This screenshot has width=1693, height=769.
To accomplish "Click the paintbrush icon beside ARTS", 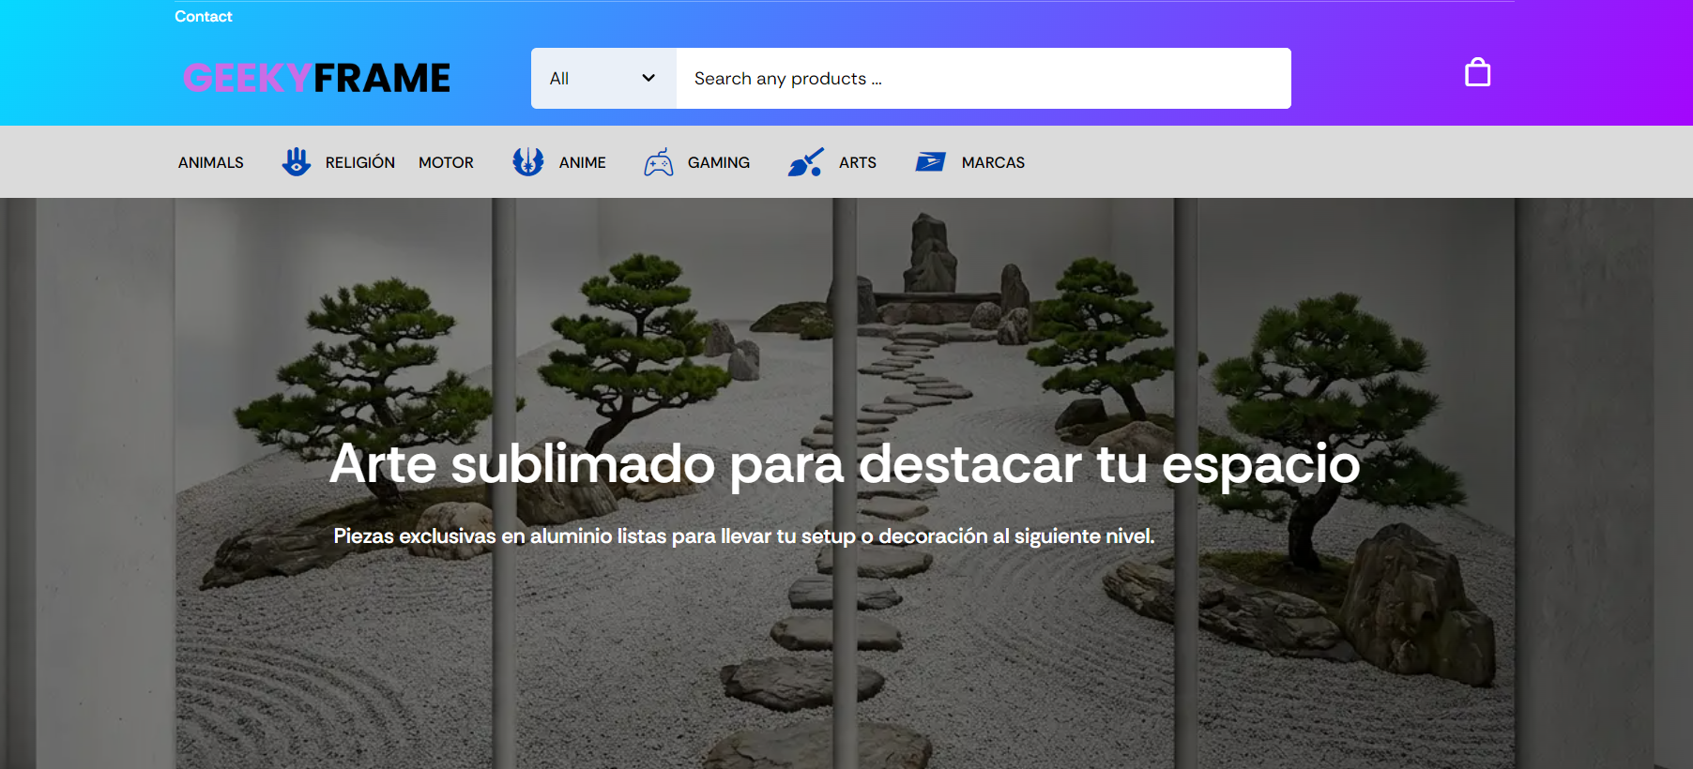I will 806,162.
